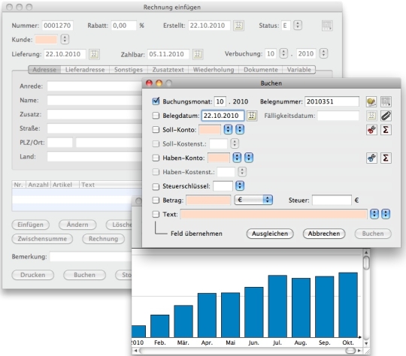Open the calendar picker next to Belegdatum
The width and height of the screenshot is (406, 356).
tap(252, 116)
